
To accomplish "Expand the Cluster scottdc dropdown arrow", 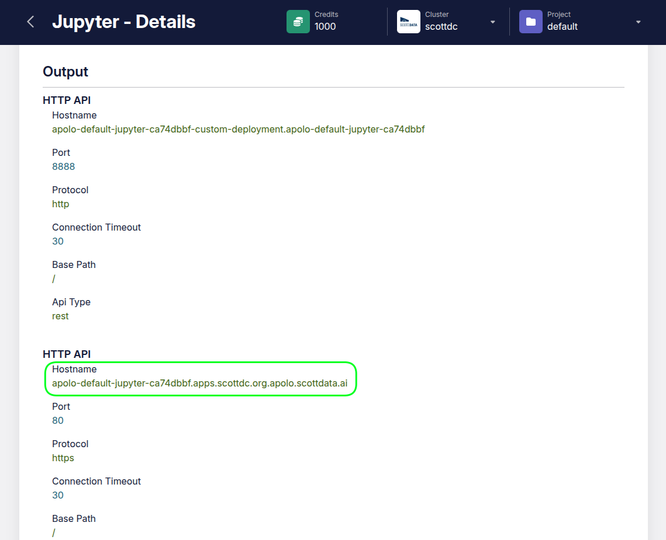I will click(x=492, y=22).
